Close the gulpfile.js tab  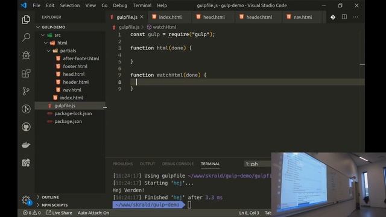click(x=142, y=17)
